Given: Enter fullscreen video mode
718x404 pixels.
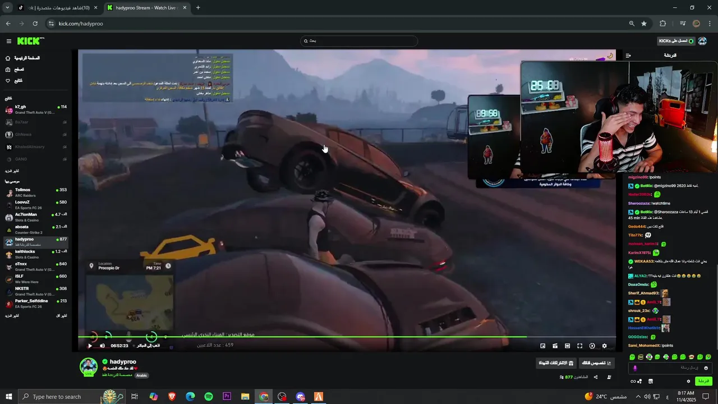Looking at the screenshot, I should point(579,346).
